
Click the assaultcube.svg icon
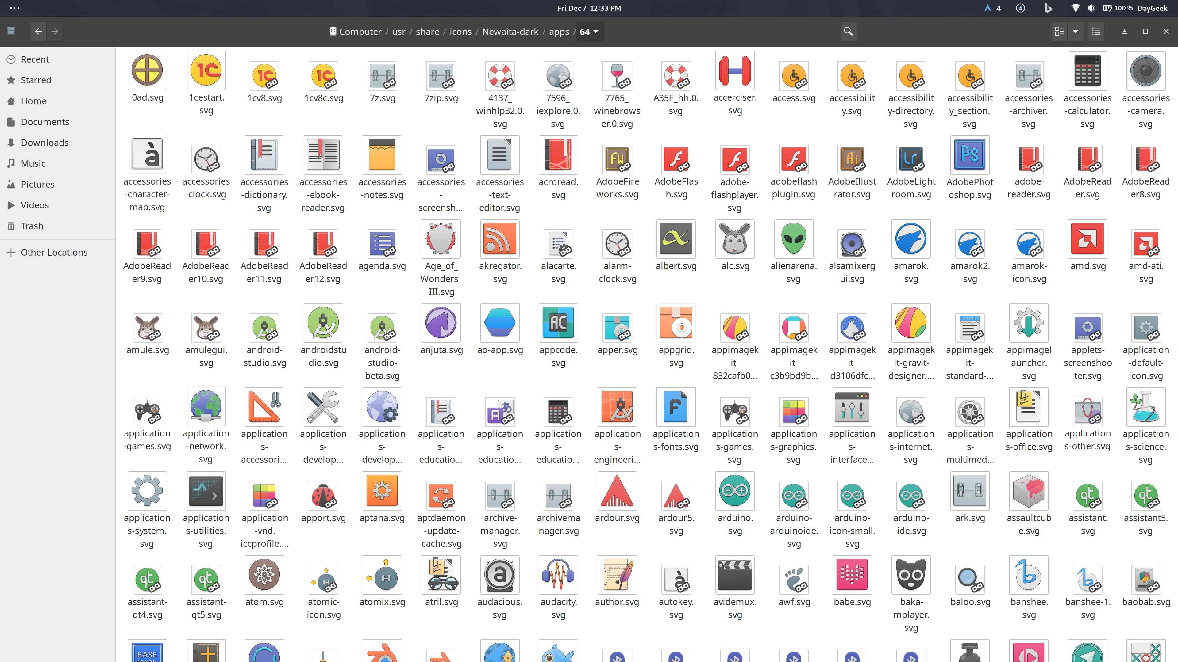point(1029,491)
